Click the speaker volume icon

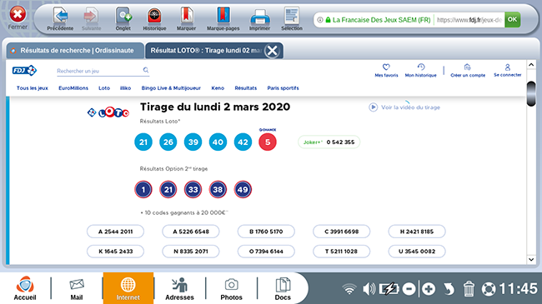369,289
